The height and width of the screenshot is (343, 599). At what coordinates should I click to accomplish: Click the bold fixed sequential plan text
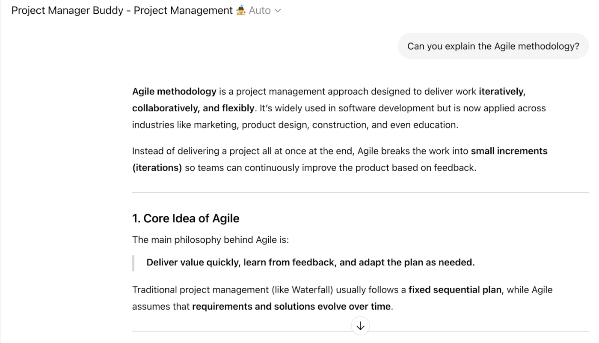point(454,289)
